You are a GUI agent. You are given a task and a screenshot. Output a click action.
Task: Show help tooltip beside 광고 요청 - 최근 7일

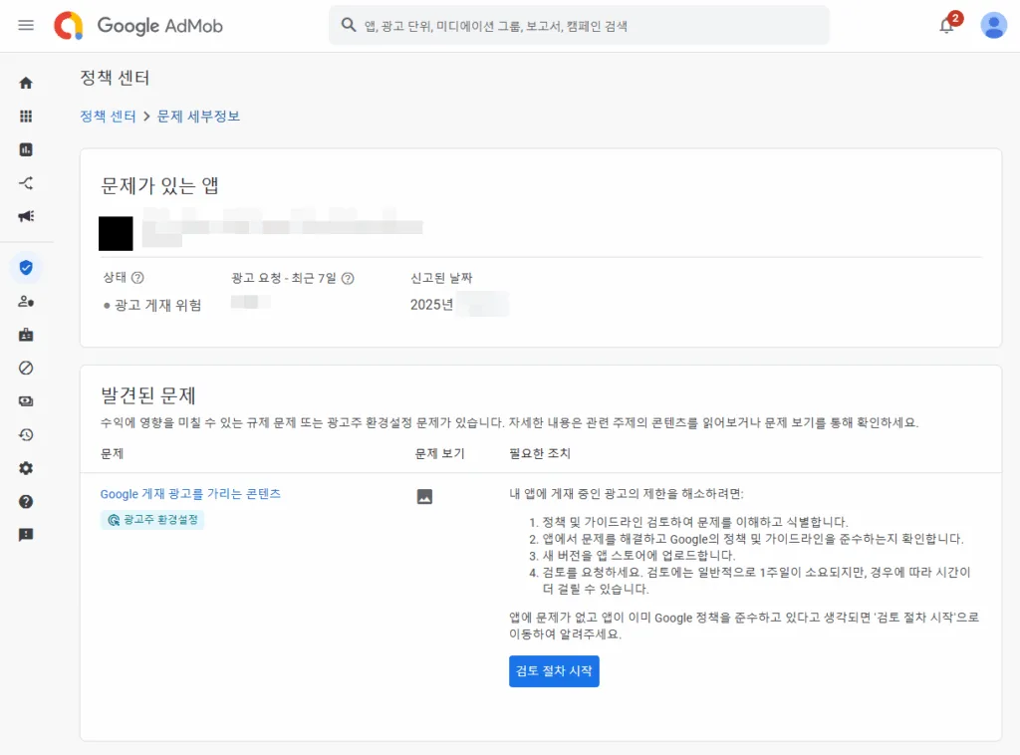[348, 278]
